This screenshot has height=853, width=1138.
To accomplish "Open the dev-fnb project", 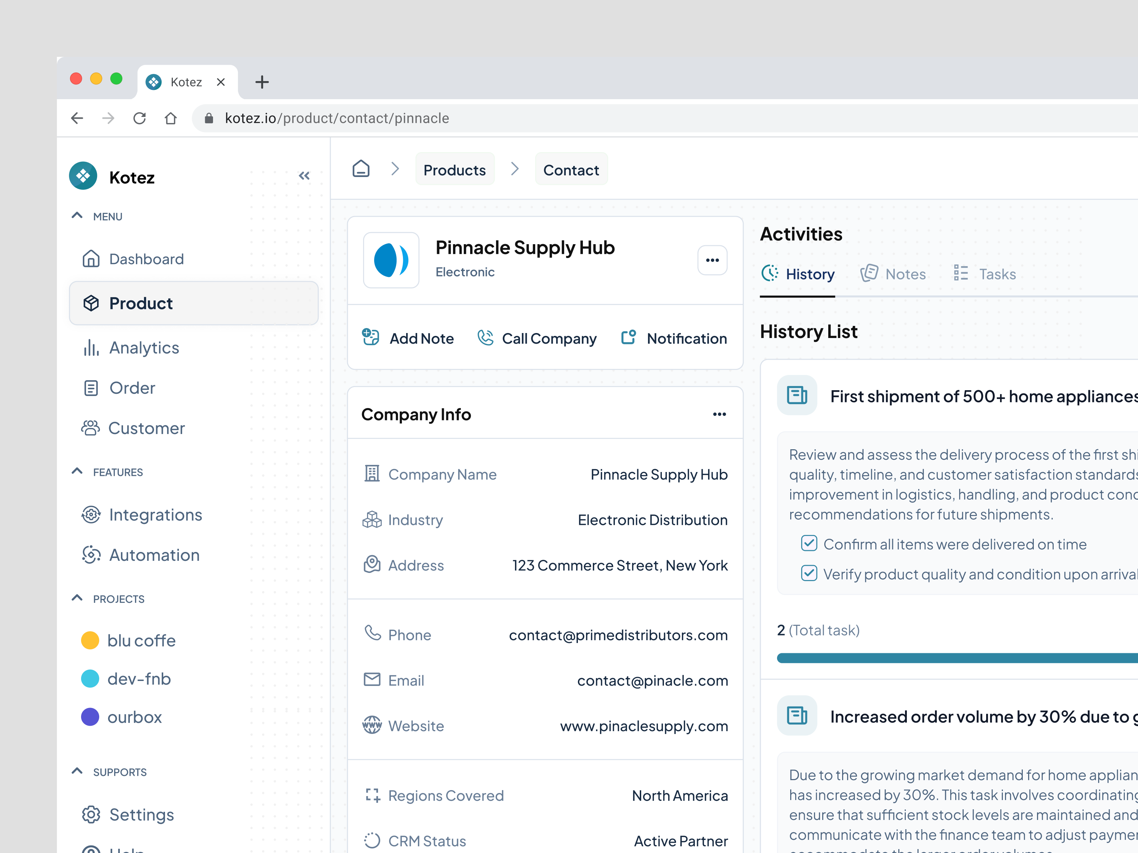I will (x=126, y=679).
